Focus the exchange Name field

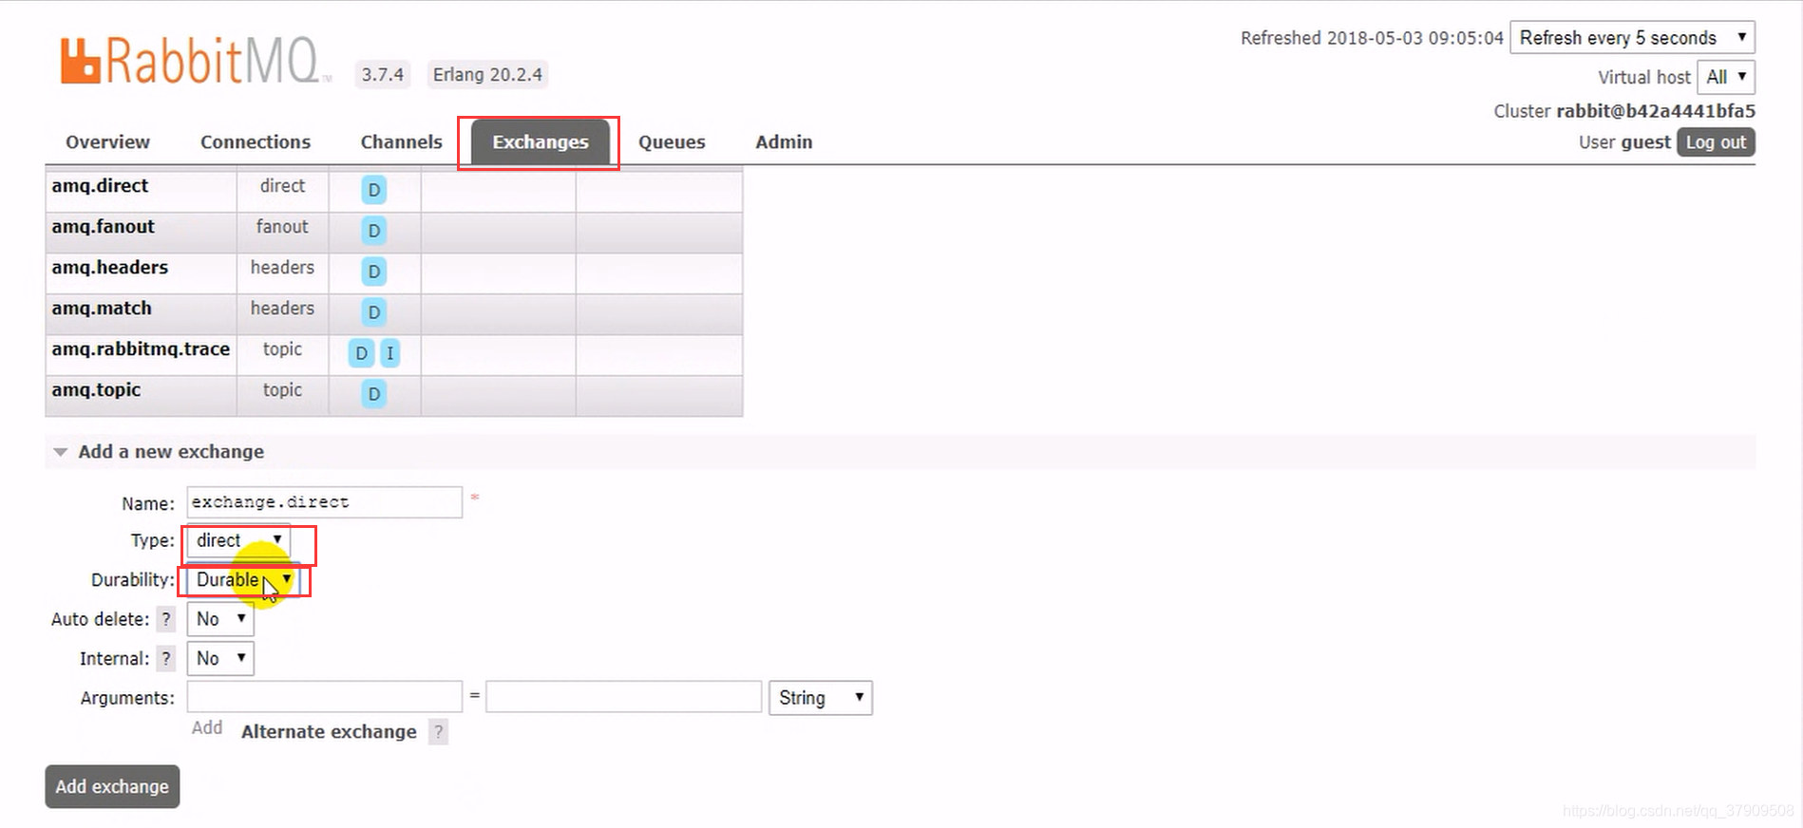tap(325, 502)
